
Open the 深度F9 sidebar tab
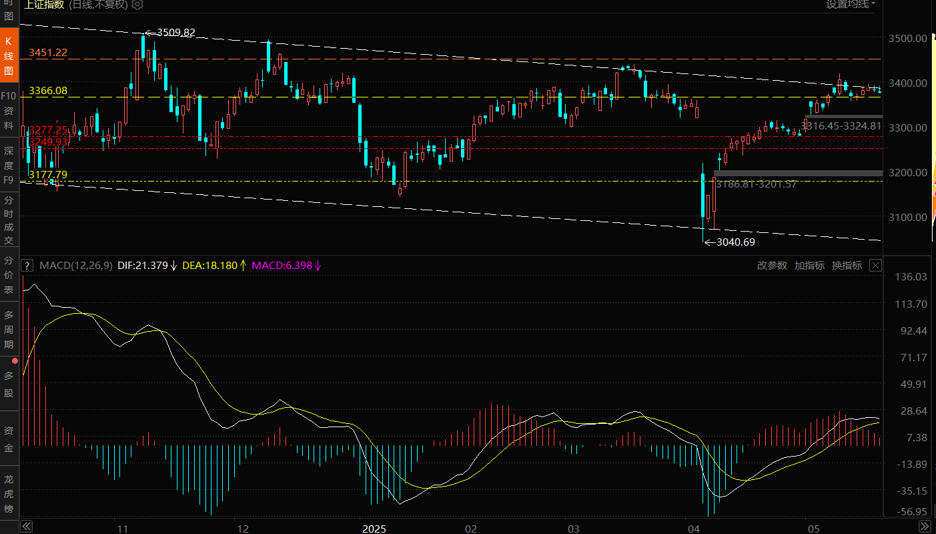[9, 166]
